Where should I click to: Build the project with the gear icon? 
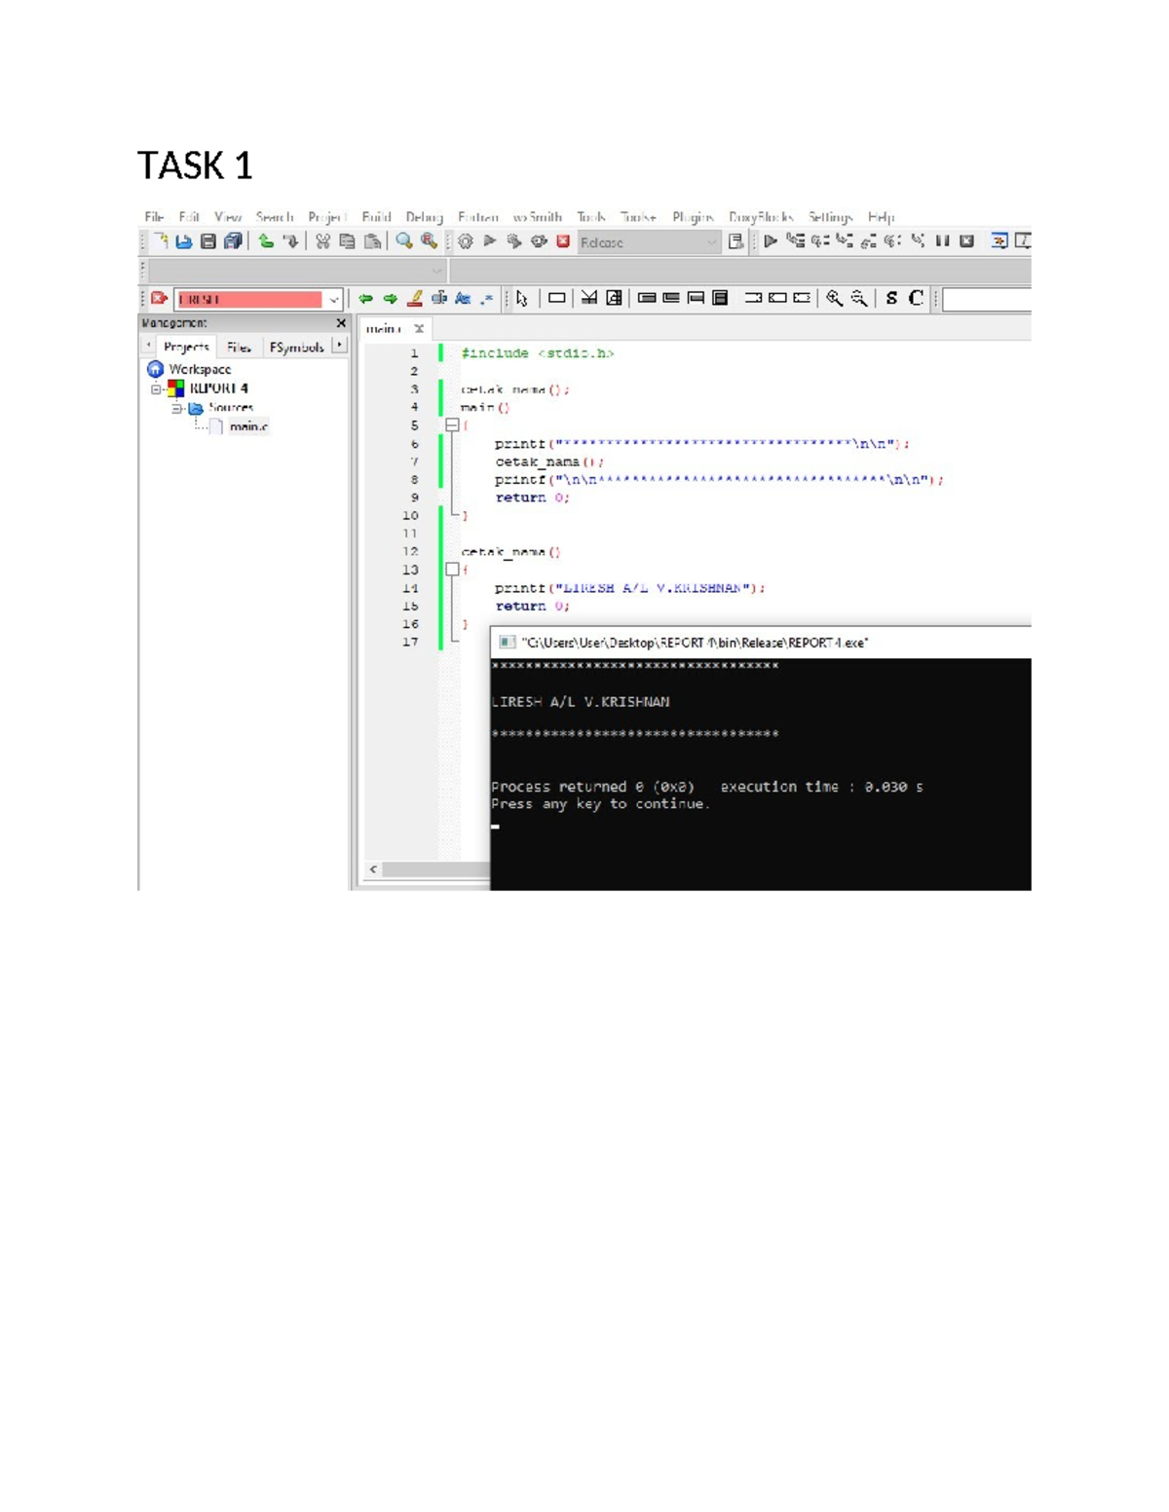tap(466, 241)
